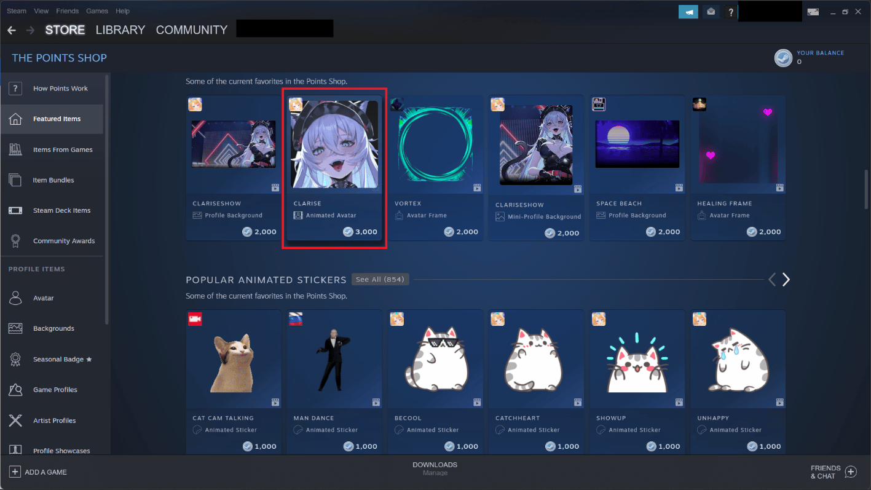Switch to the STORE tab
This screenshot has height=490, width=871.
coord(65,30)
